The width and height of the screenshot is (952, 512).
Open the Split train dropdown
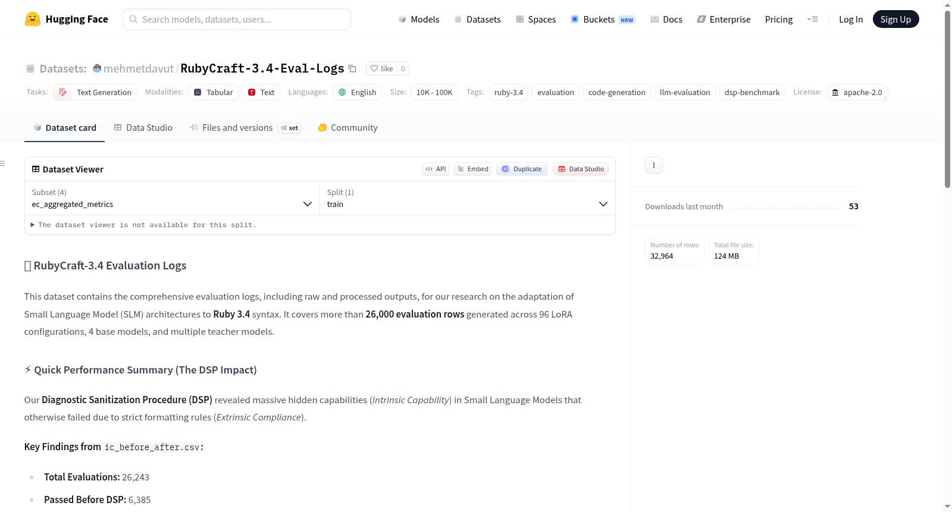[x=467, y=198]
